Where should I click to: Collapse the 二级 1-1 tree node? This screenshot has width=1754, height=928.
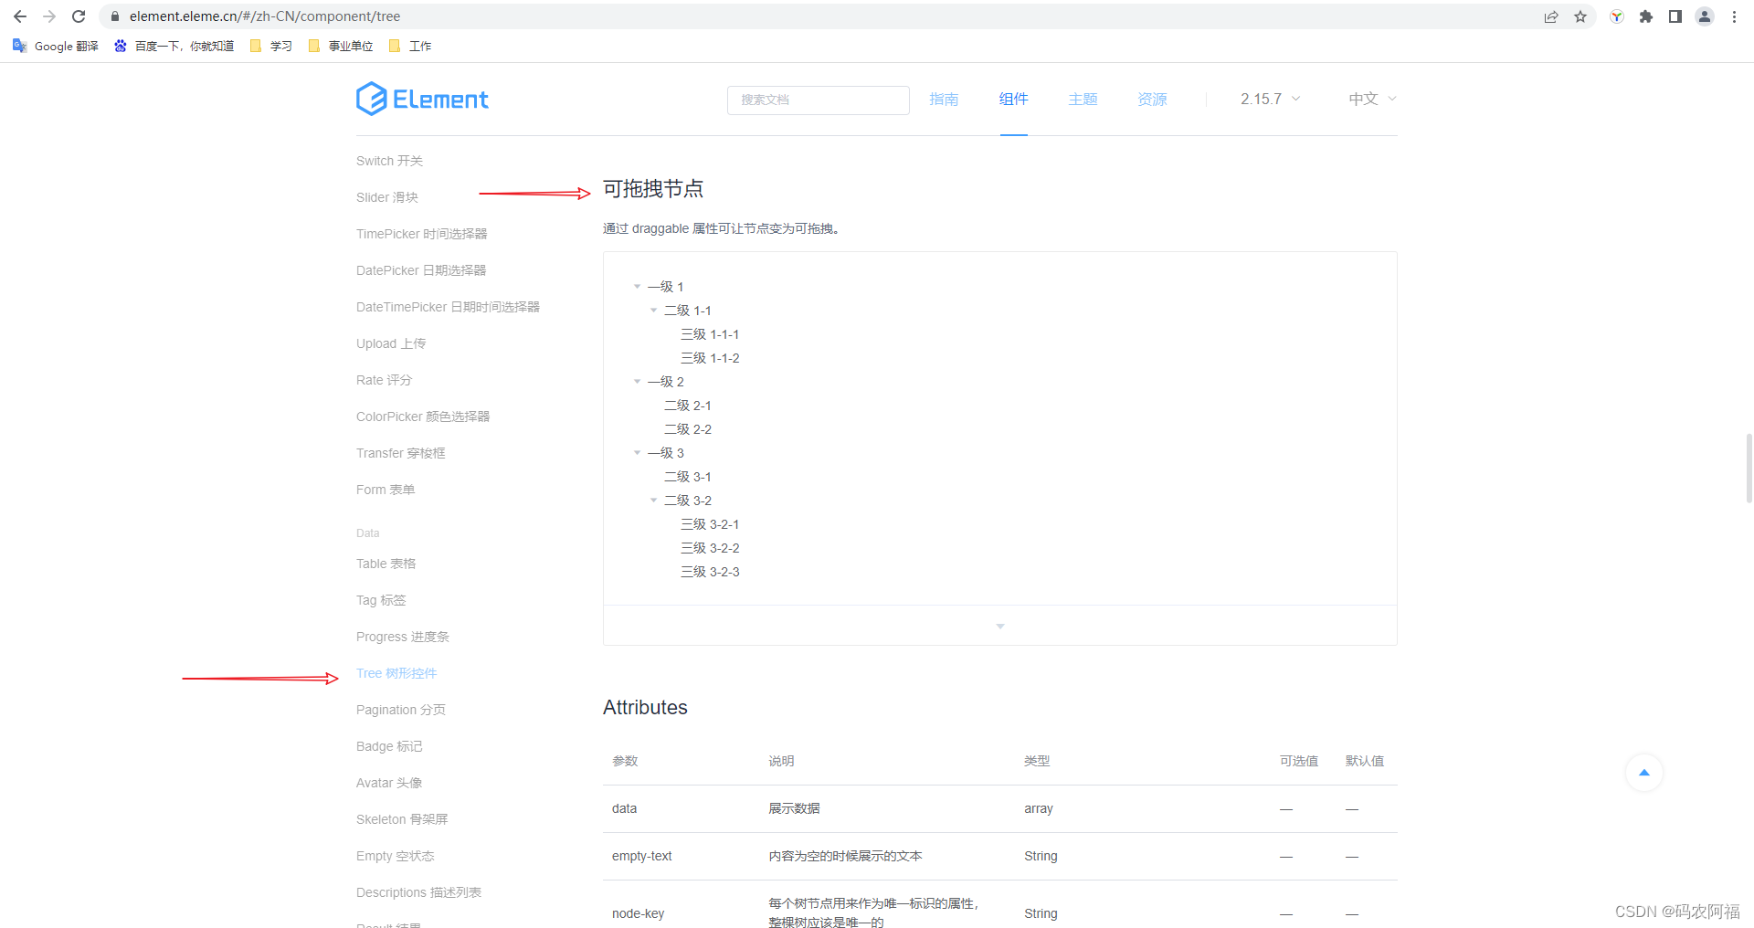654,311
